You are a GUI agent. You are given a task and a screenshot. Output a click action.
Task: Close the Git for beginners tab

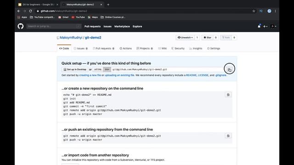tap(57, 5)
